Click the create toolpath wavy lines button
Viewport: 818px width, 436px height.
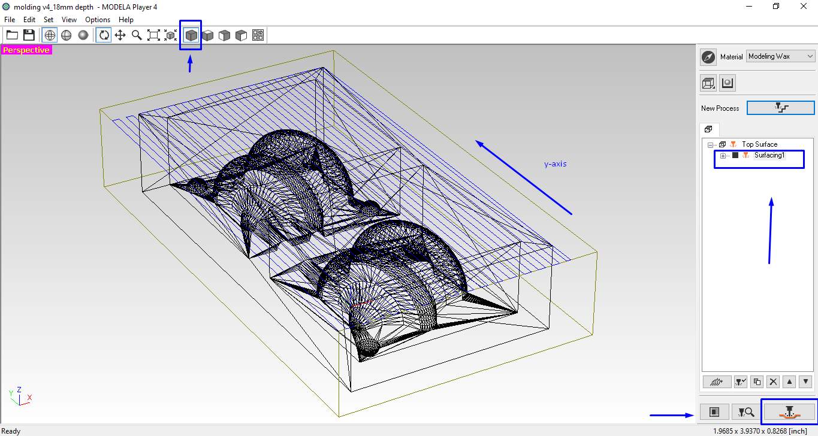[717, 381]
